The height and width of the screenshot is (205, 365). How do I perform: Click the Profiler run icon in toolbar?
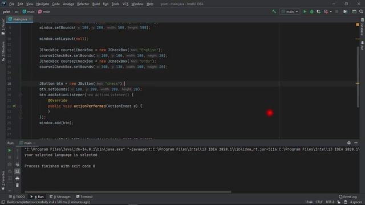click(x=326, y=11)
